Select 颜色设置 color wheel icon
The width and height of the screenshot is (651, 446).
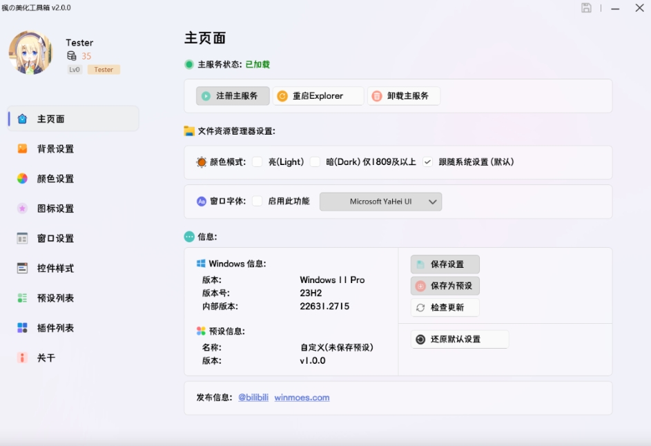click(23, 179)
